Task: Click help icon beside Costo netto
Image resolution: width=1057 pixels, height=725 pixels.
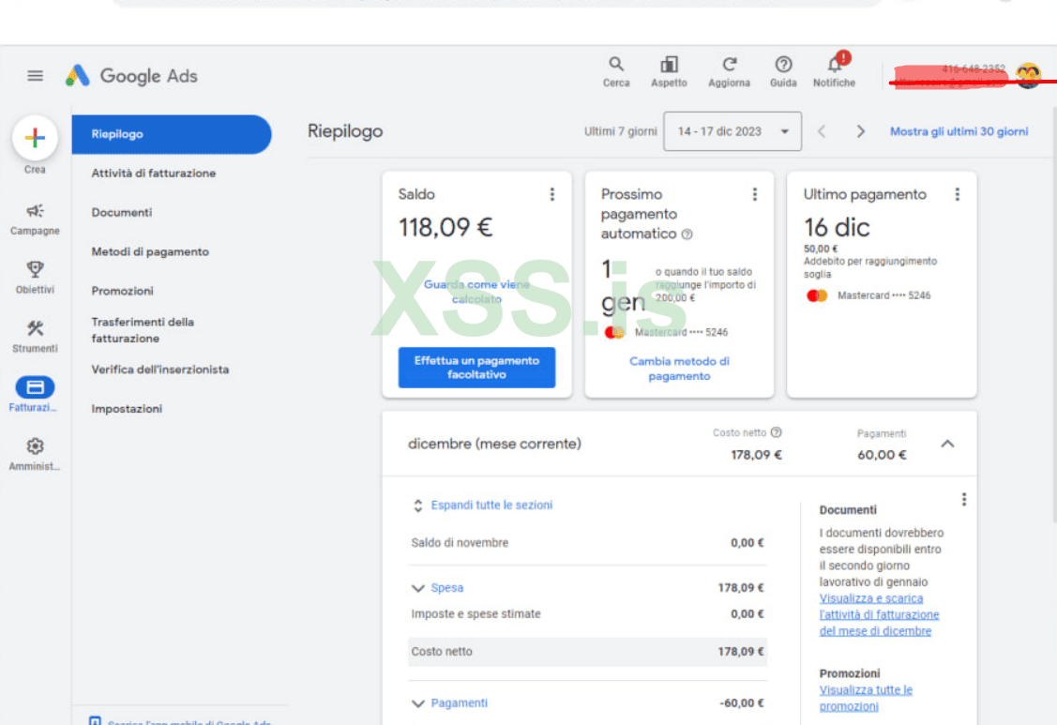Action: [x=776, y=432]
